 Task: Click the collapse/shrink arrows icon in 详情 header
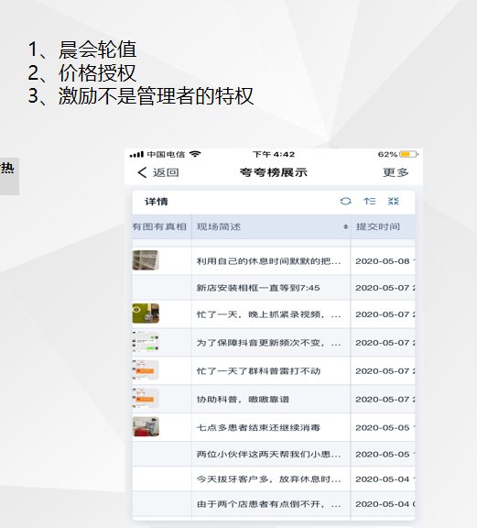pyautogui.click(x=394, y=201)
